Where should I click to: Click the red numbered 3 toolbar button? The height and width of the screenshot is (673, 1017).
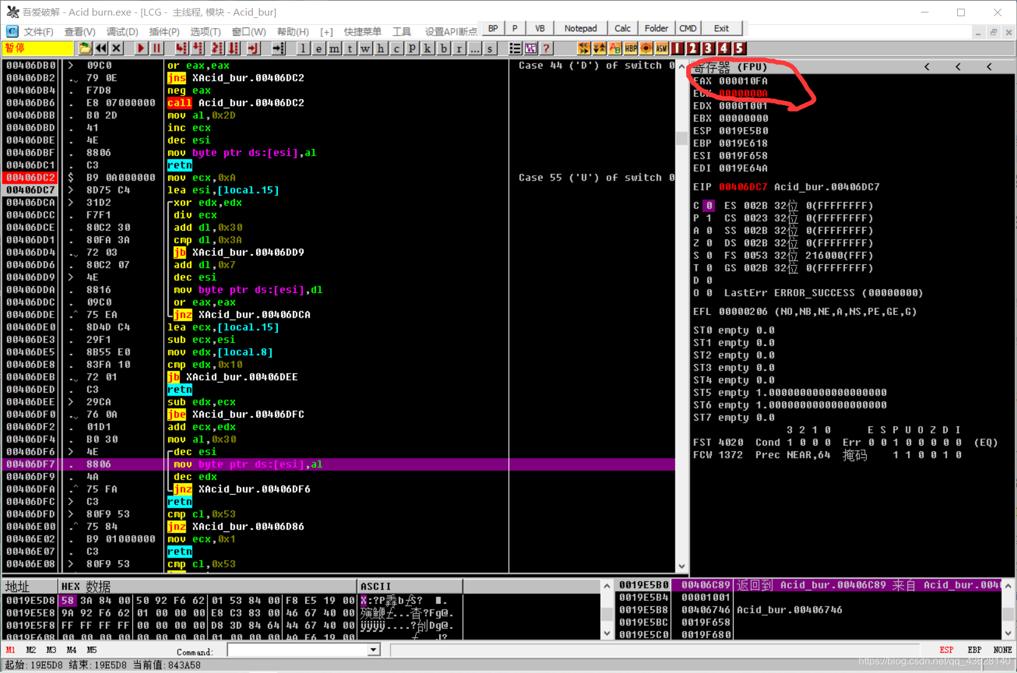709,48
